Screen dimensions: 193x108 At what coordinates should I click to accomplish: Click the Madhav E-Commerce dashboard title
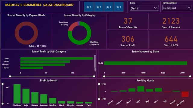coord(40,5)
